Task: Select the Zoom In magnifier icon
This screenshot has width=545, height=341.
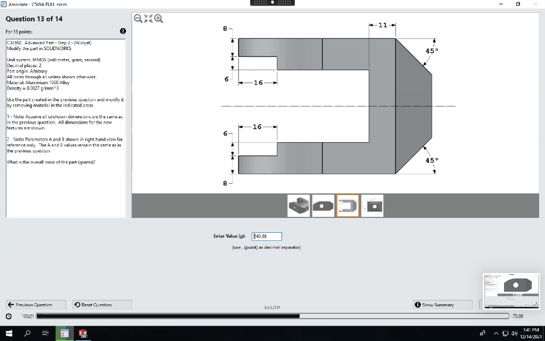Action: pos(157,18)
